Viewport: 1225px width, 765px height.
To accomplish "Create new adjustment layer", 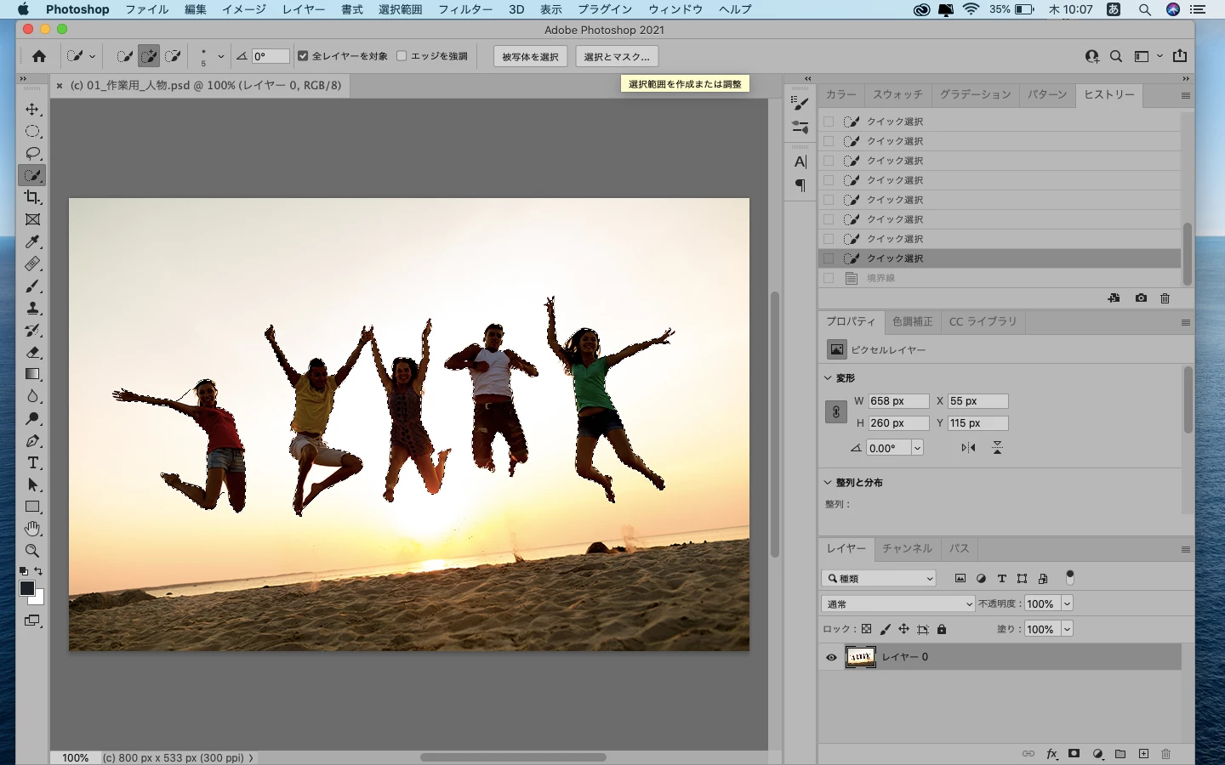I will pos(1097,754).
